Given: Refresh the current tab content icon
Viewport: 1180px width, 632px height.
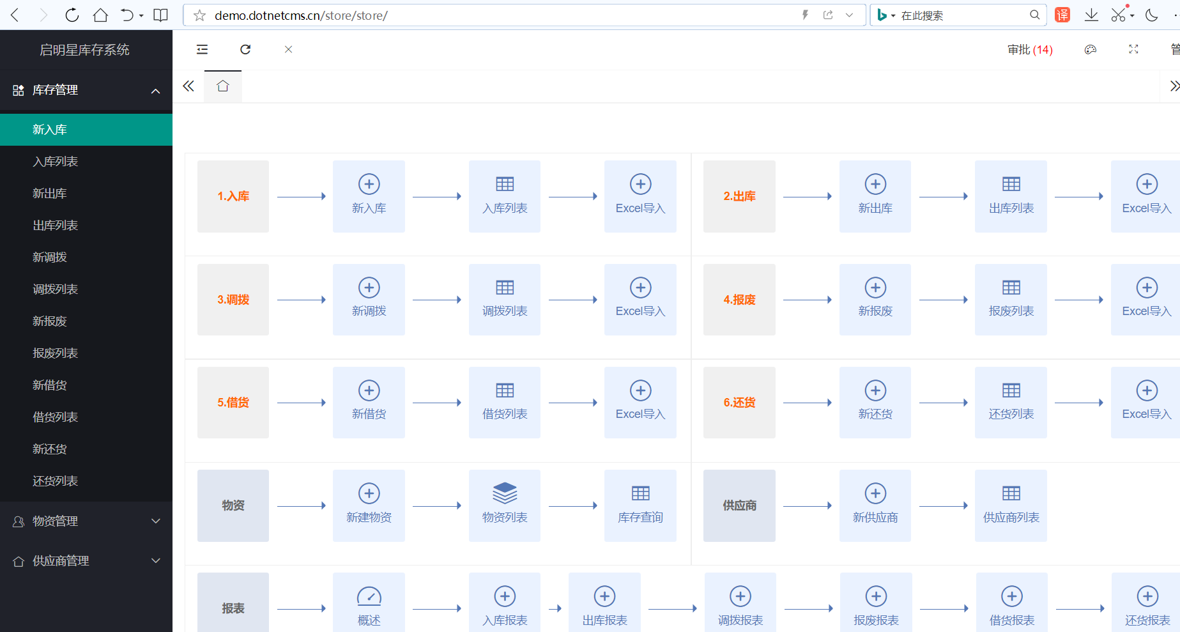Looking at the screenshot, I should 245,49.
